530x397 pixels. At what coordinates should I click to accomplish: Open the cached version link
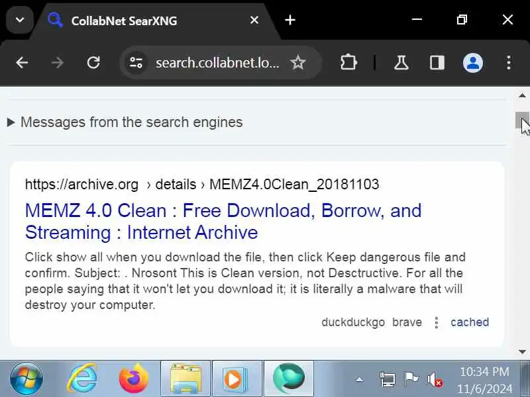(470, 322)
